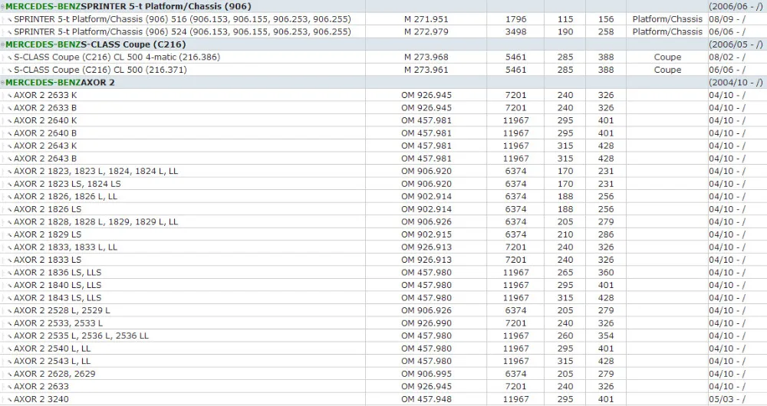Click the 354 horsepower value
Screen dimensions: 767x406
(x=606, y=336)
